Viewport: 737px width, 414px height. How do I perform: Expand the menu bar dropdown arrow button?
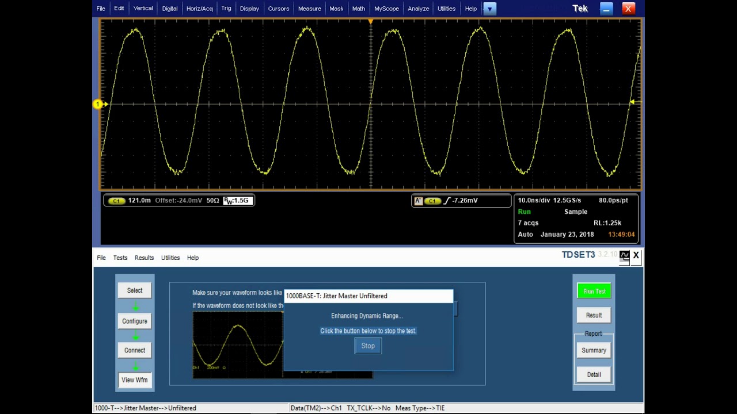tap(489, 9)
